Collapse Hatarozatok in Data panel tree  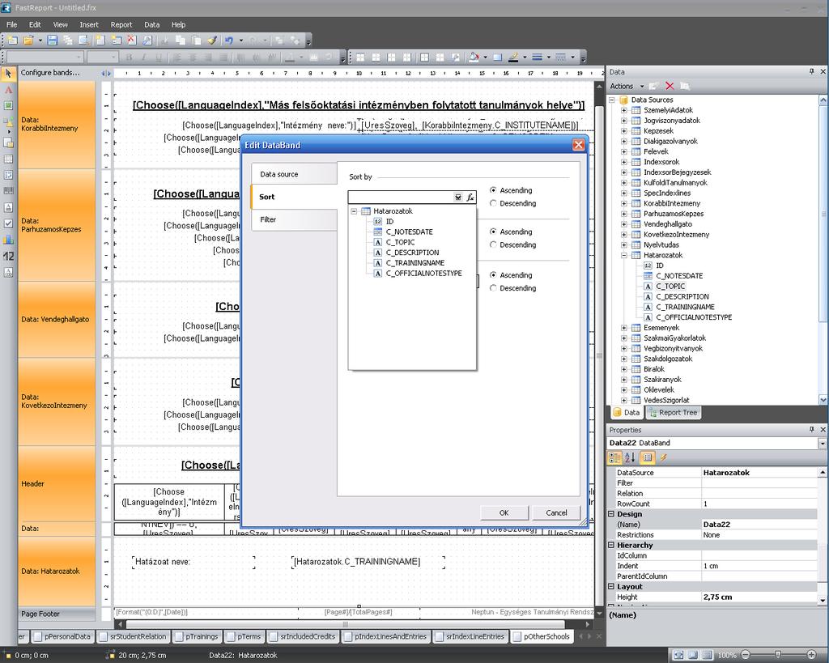(x=624, y=255)
